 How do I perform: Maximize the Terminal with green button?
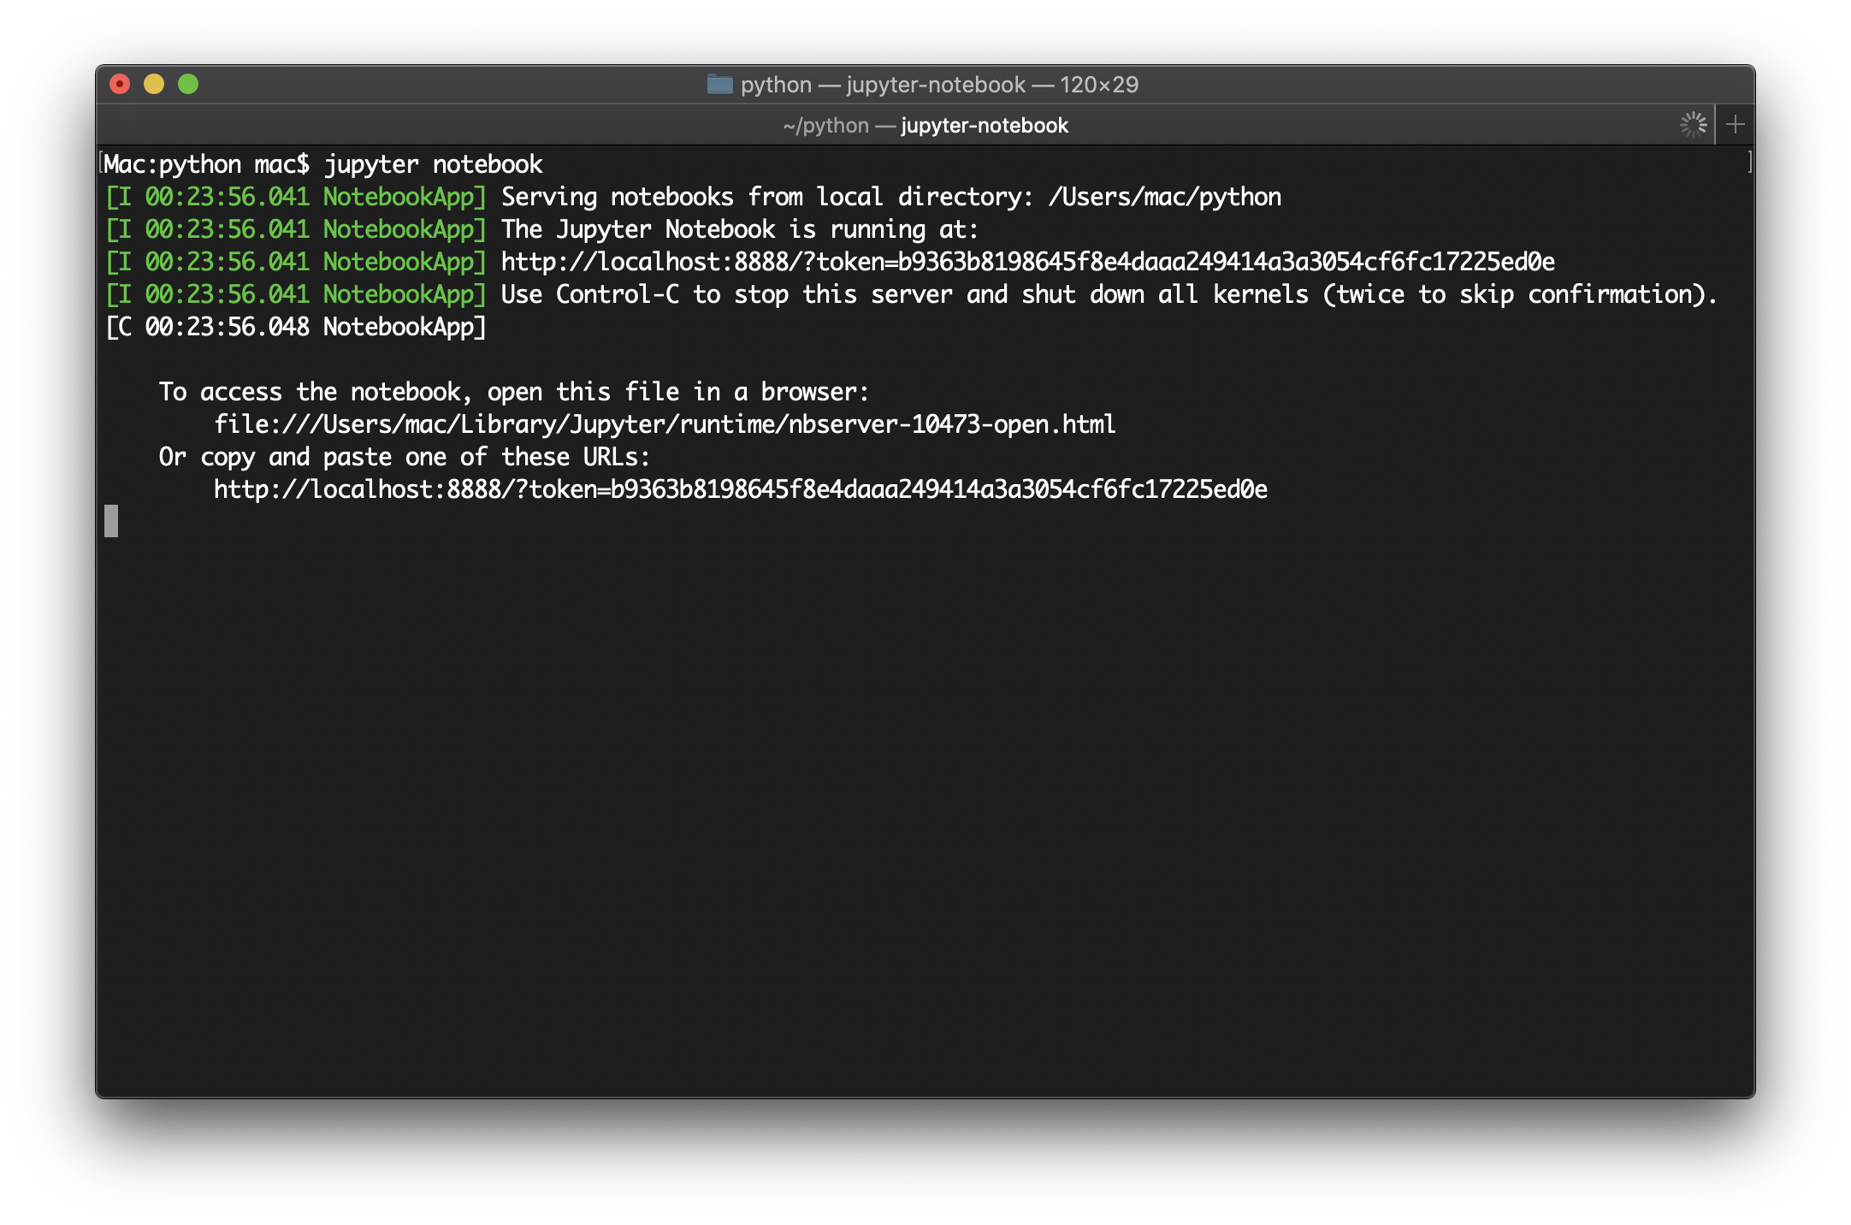[188, 84]
